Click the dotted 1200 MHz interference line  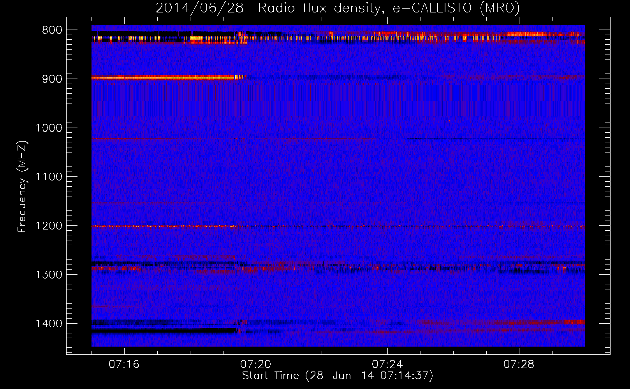coord(338,226)
